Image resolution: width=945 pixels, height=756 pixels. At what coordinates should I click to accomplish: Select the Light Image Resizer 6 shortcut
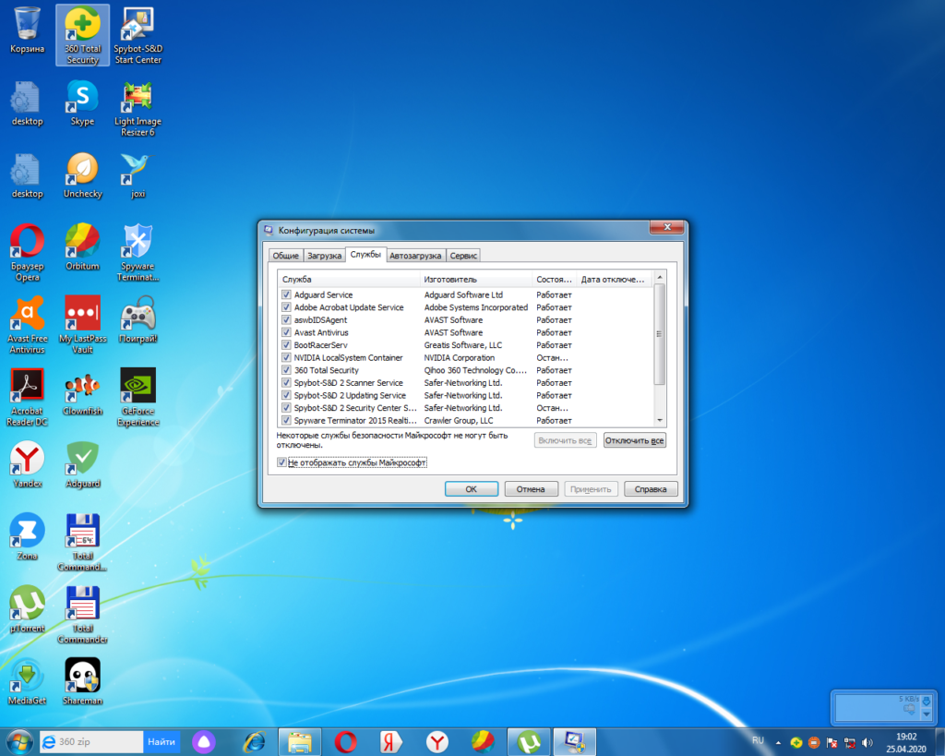coord(138,109)
